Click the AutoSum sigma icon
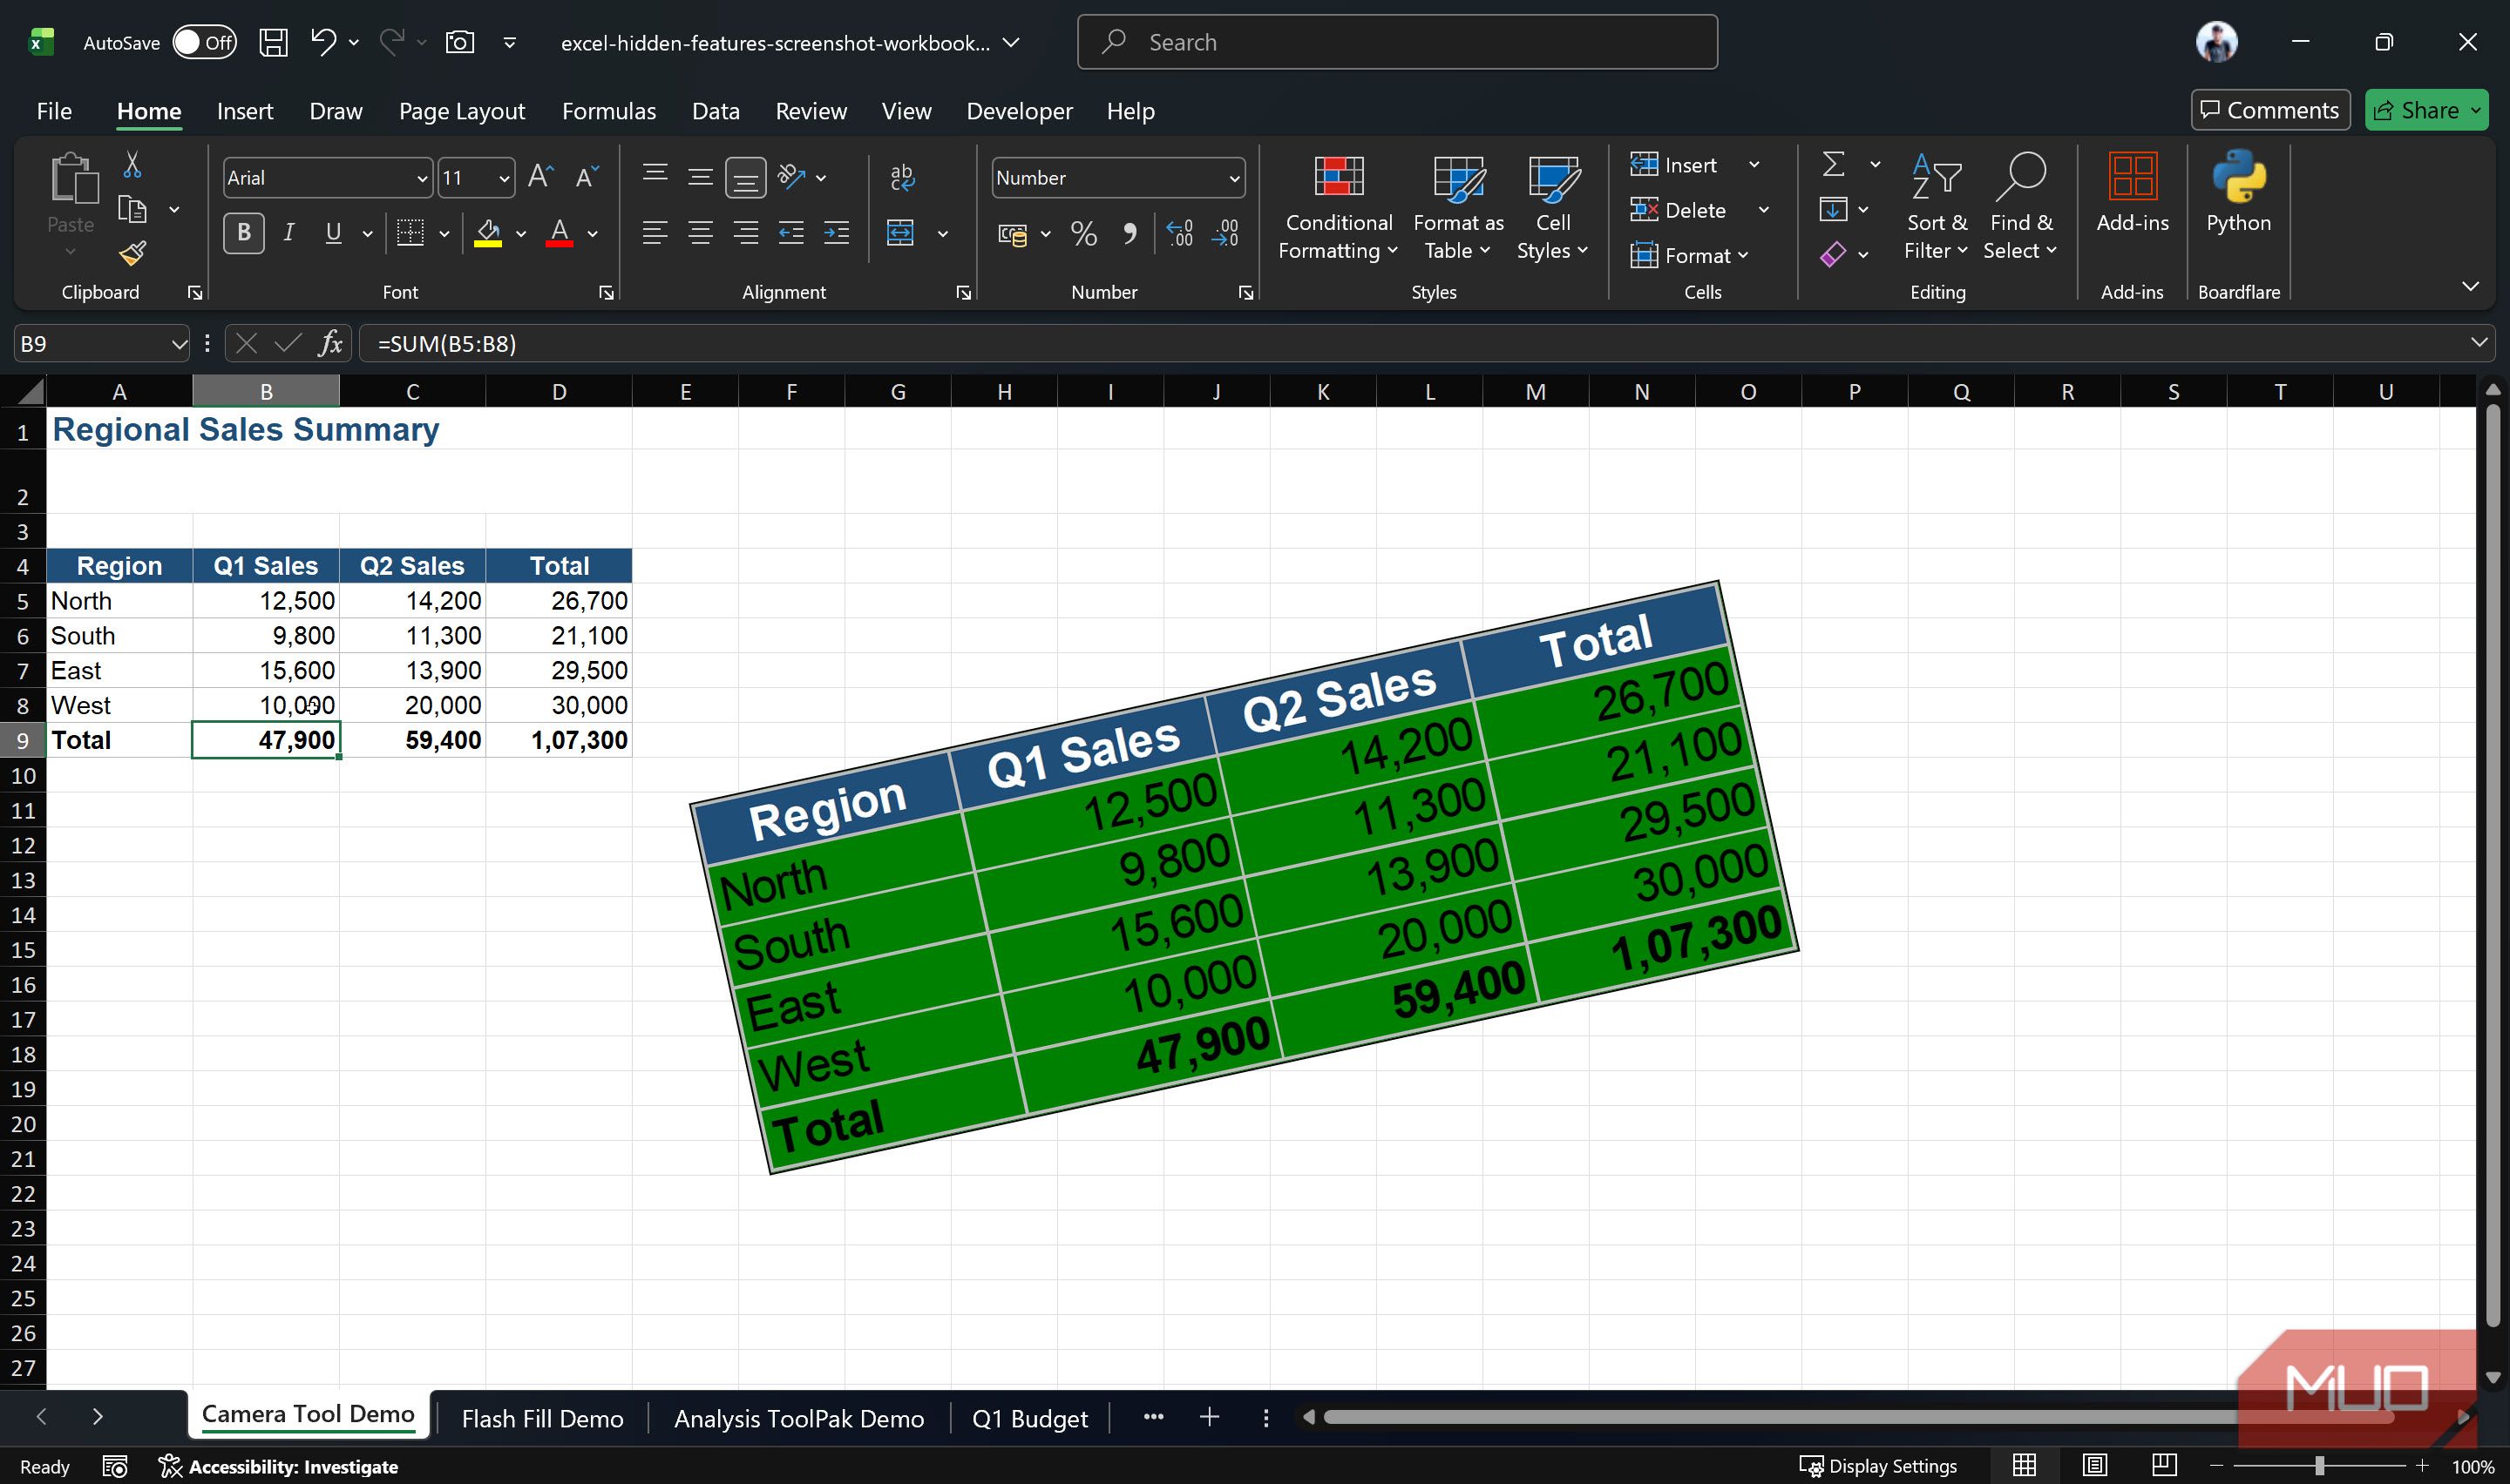Viewport: 2510px width, 1484px height. pos(1833,164)
